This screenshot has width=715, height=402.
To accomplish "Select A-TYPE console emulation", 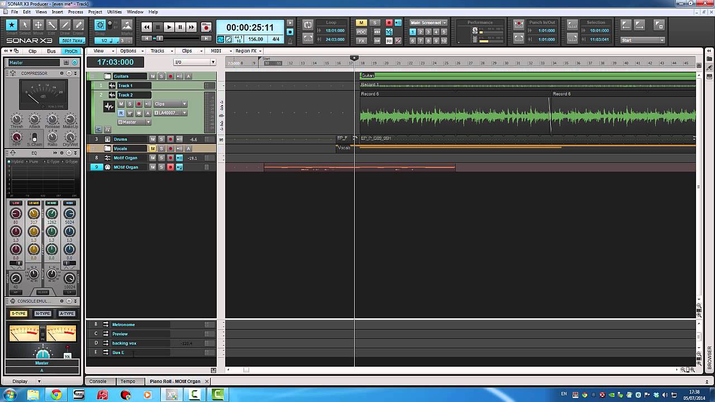I will click(x=66, y=313).
